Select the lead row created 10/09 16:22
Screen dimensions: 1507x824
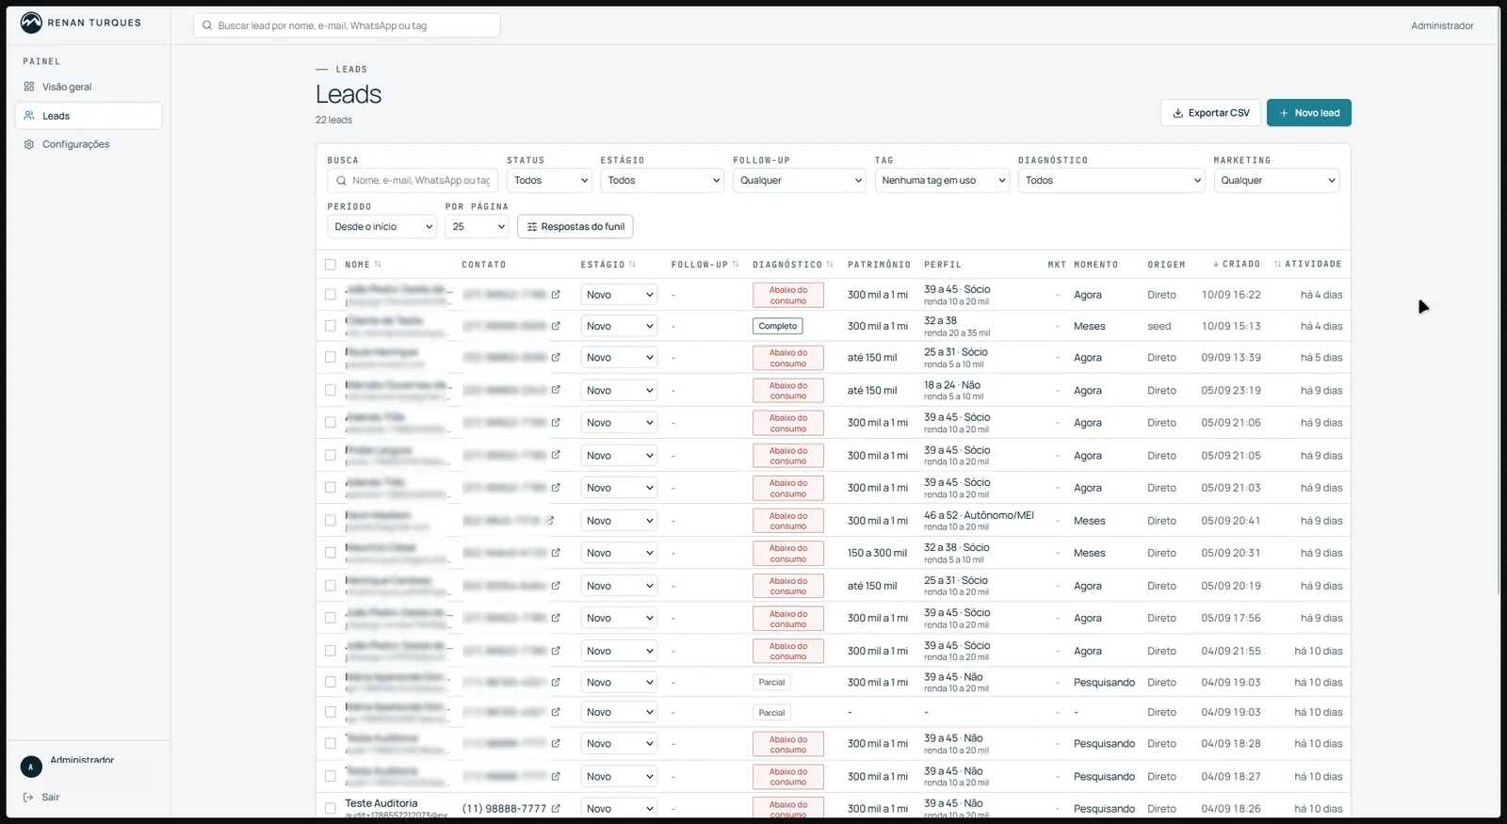click(x=331, y=295)
